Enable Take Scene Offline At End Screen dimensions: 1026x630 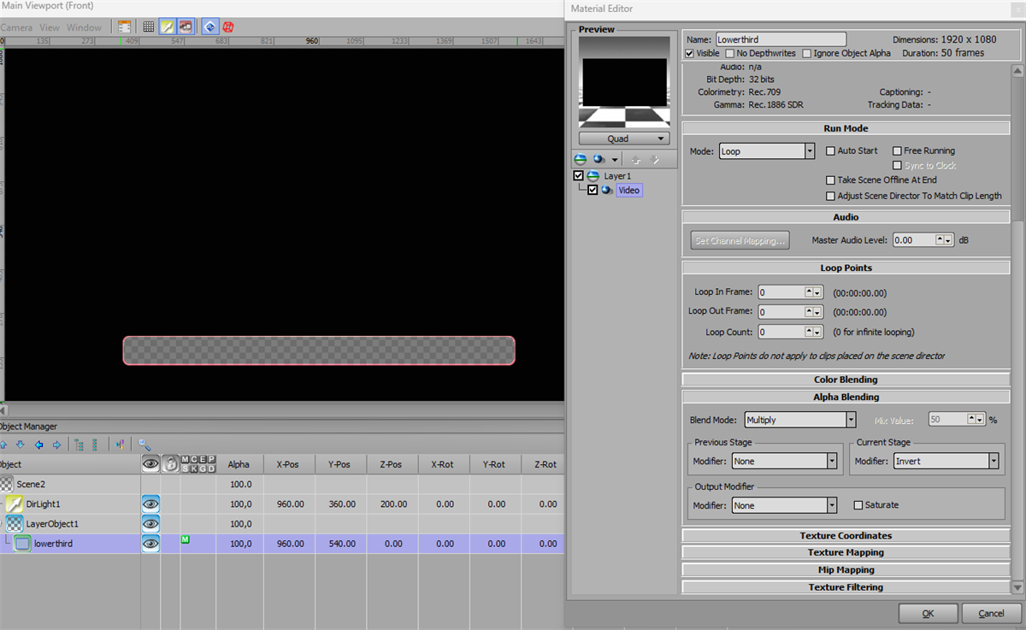(x=830, y=180)
